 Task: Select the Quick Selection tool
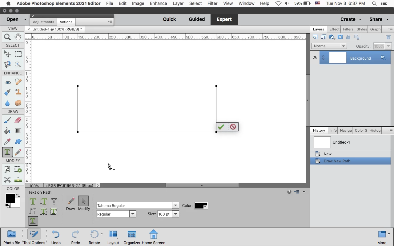(x=18, y=64)
